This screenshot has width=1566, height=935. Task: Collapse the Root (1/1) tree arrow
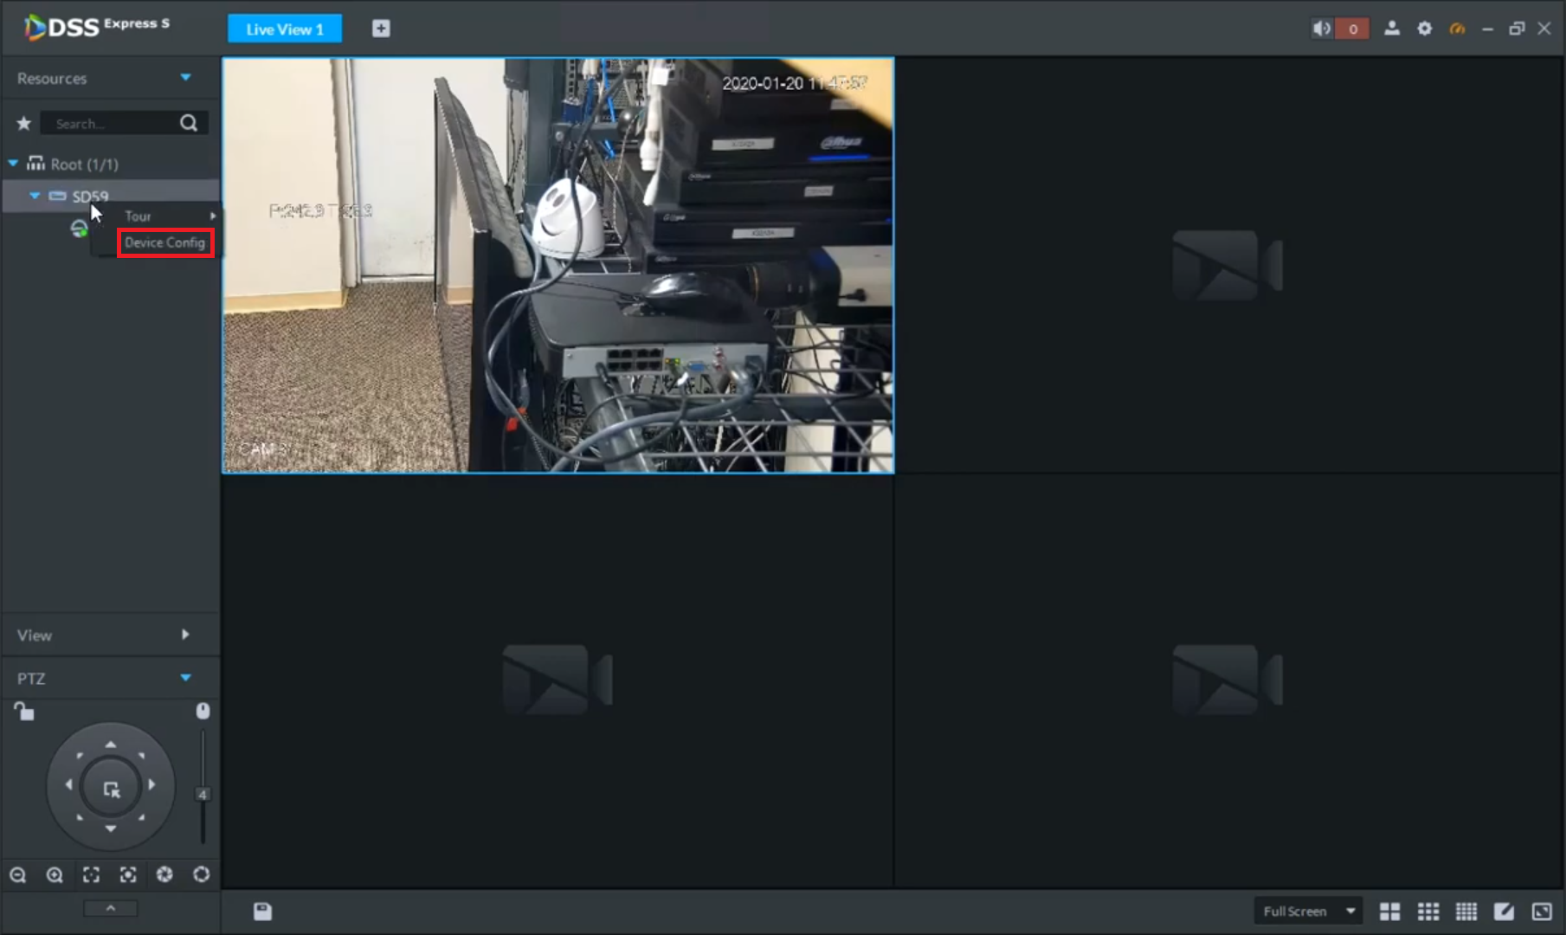coord(13,163)
